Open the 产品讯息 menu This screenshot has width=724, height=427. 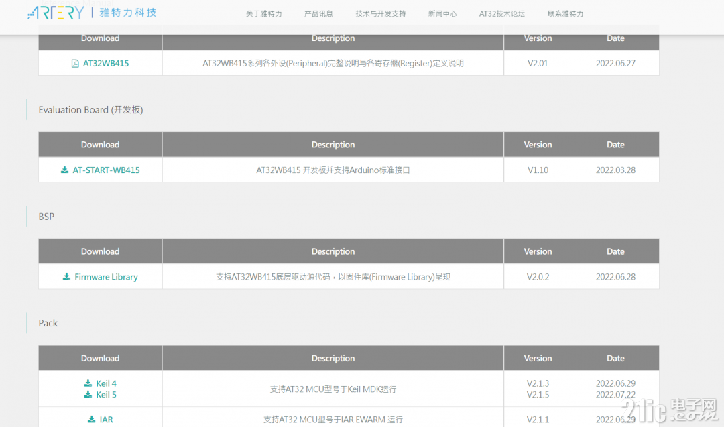(318, 14)
